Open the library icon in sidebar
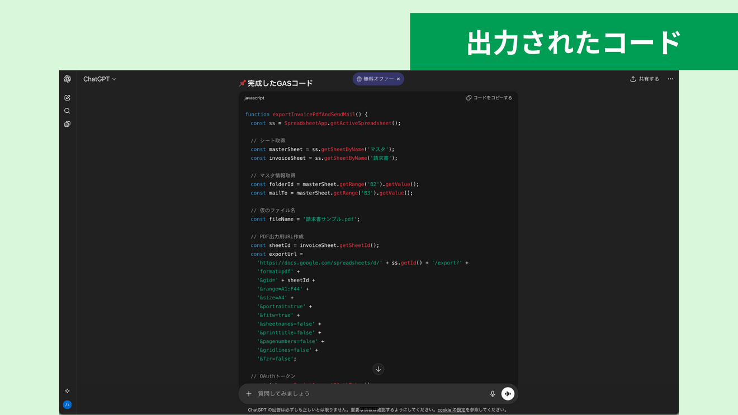The height and width of the screenshot is (415, 738). [x=67, y=124]
